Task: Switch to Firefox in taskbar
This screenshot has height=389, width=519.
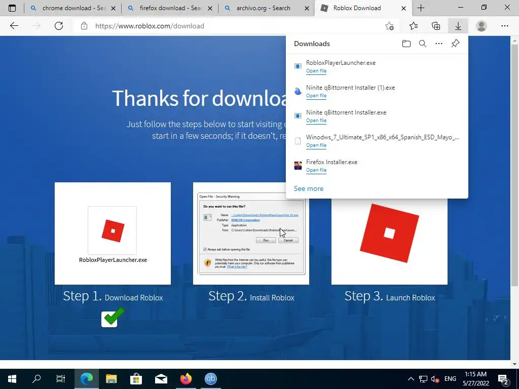Action: [x=186, y=379]
